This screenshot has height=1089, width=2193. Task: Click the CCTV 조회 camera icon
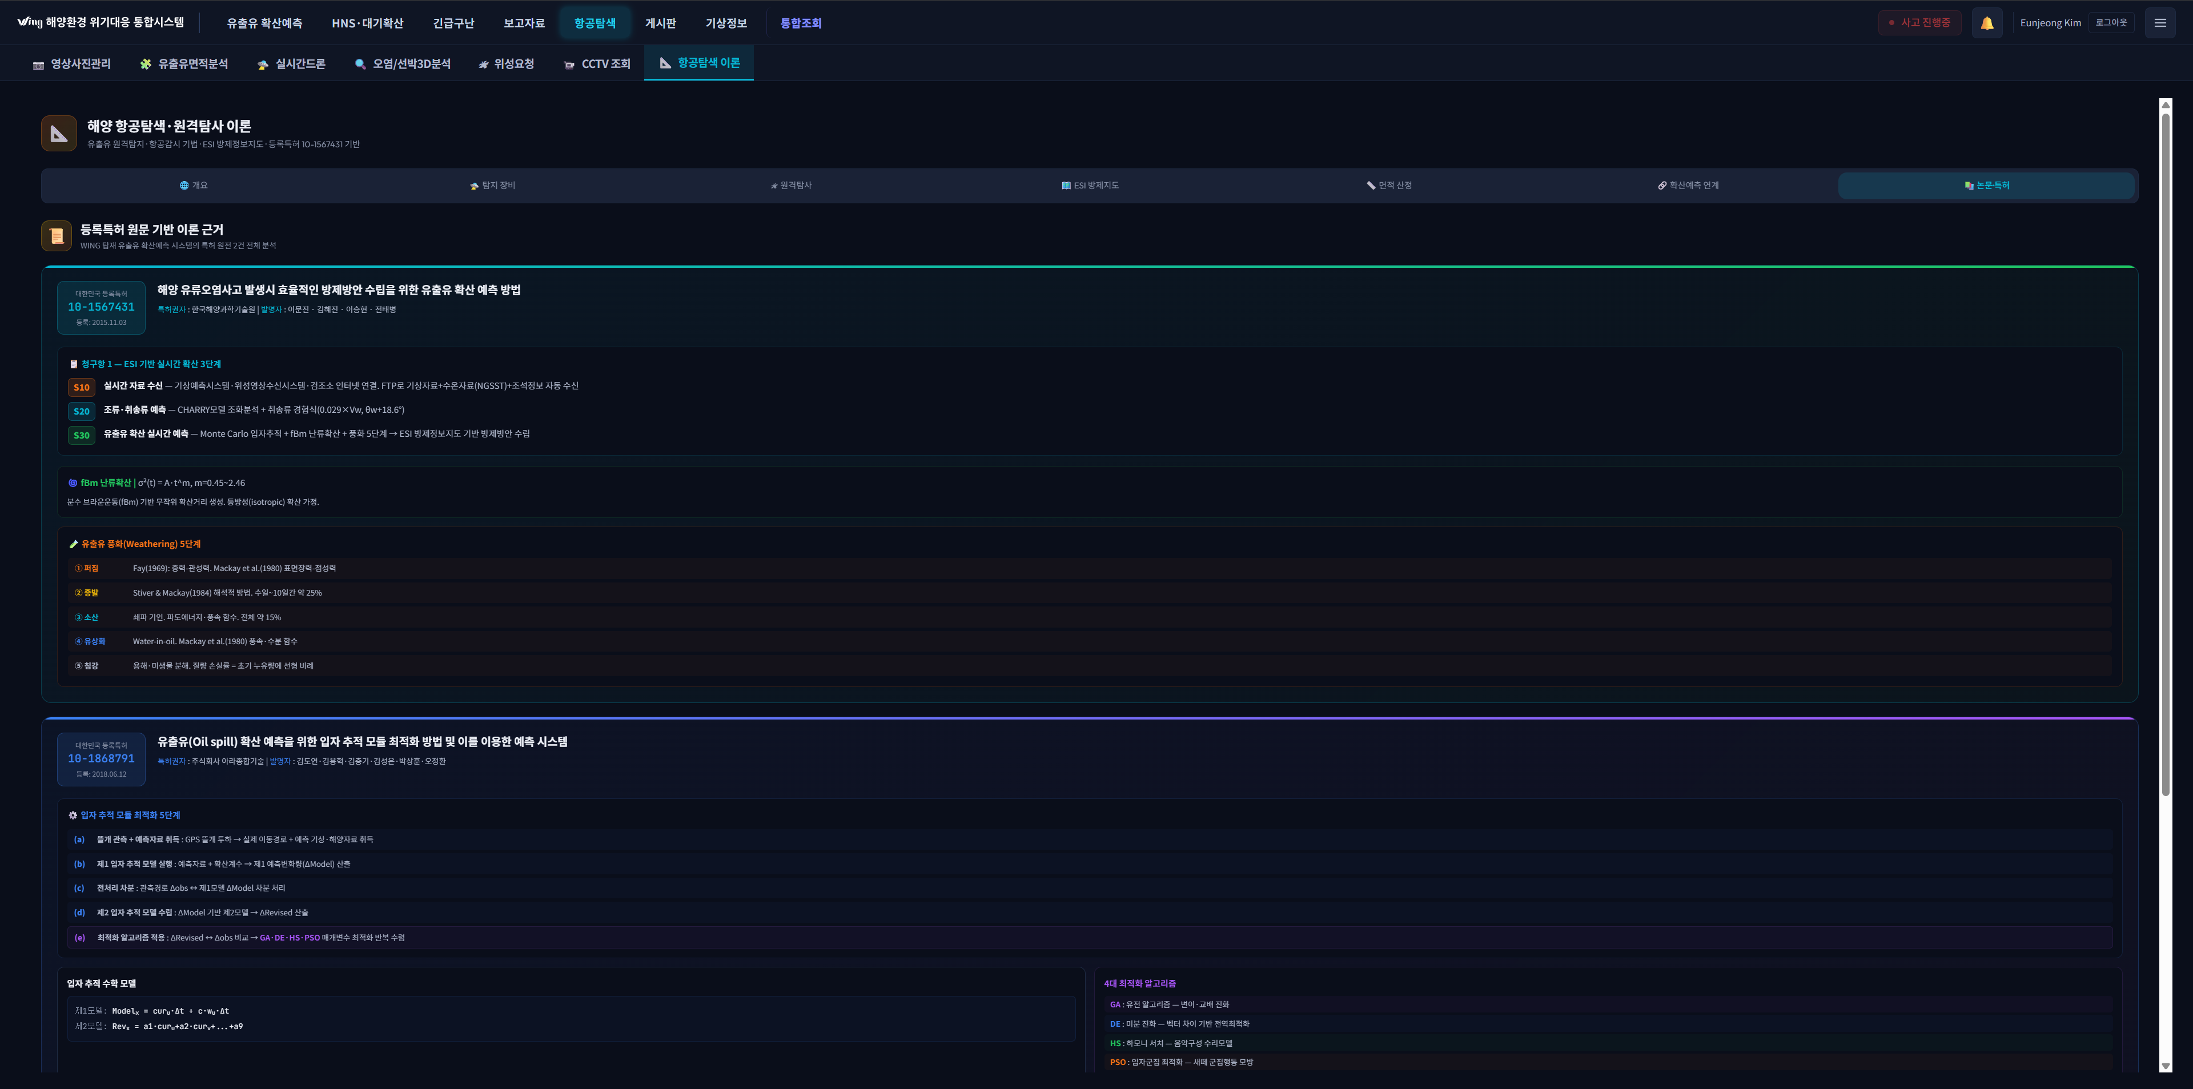coord(569,65)
